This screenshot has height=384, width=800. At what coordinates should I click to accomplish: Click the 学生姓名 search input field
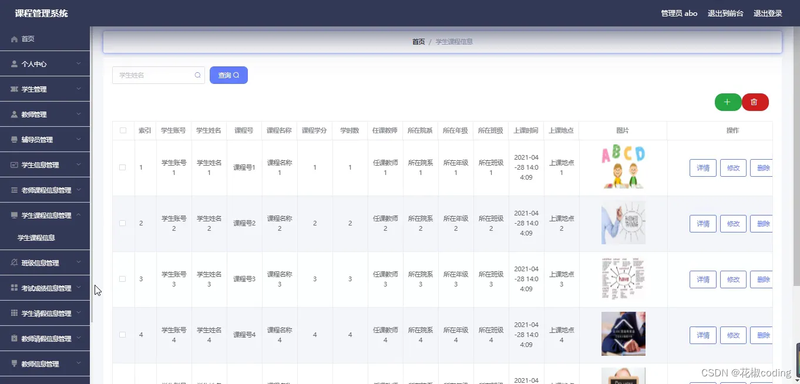pos(159,75)
